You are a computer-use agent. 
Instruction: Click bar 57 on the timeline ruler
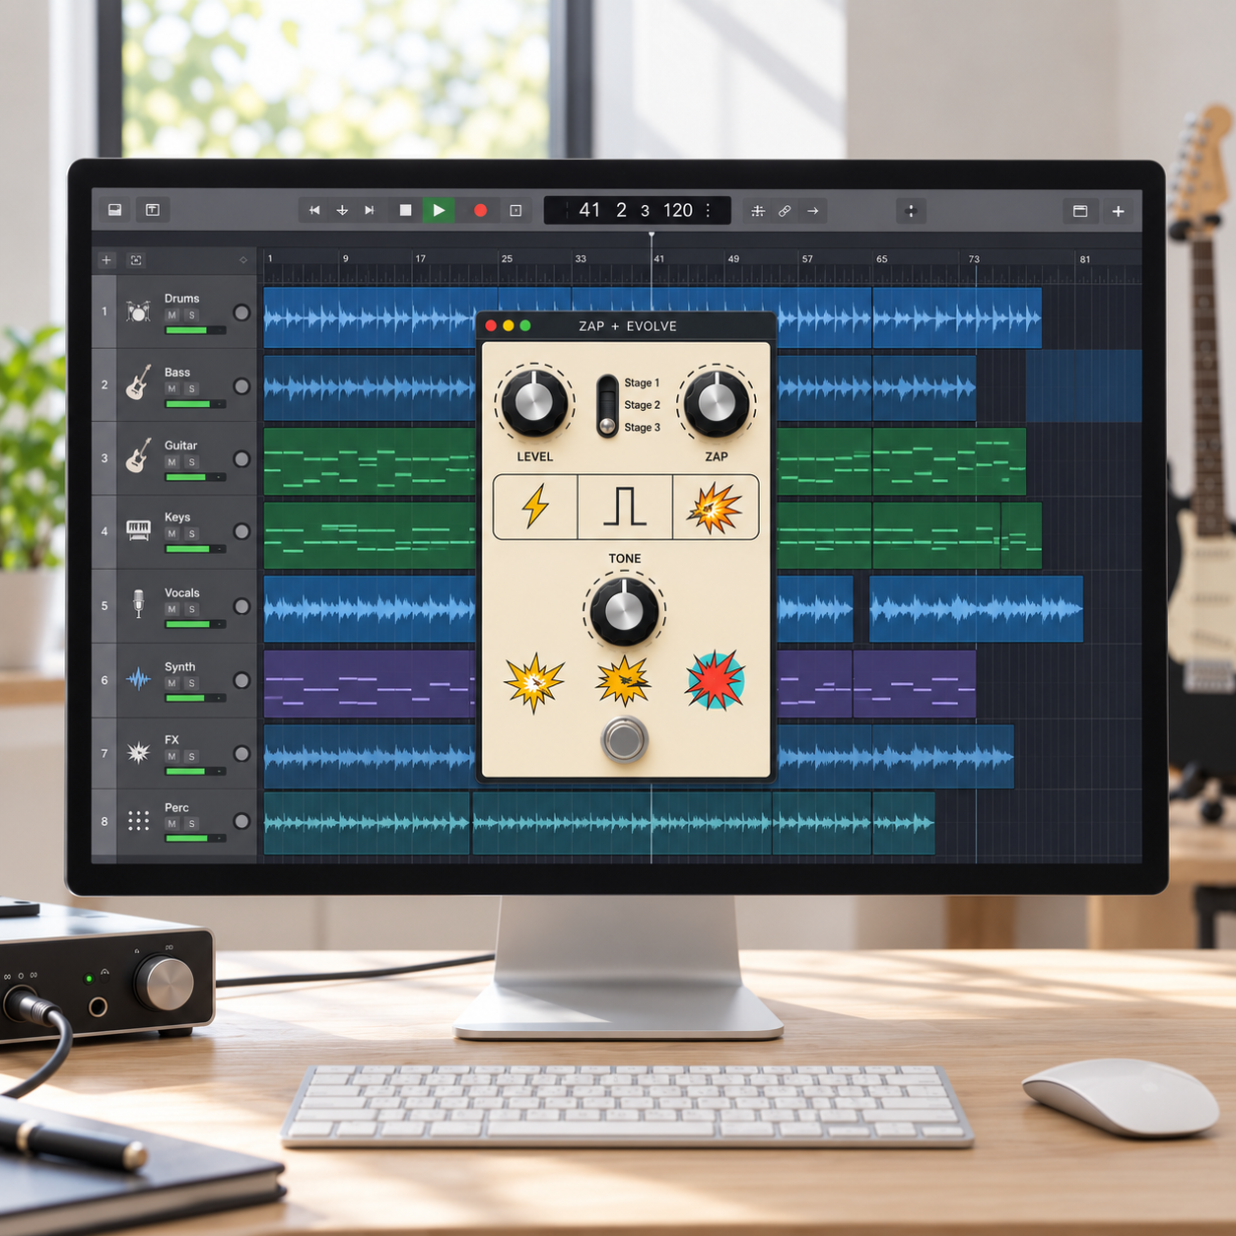click(807, 259)
